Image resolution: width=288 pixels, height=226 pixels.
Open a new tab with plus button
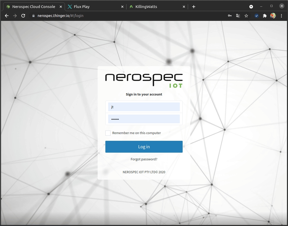coord(194,7)
